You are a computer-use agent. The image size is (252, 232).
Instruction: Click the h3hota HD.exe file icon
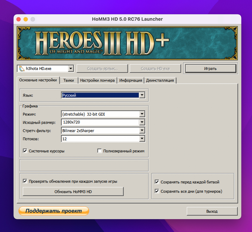pos(22,68)
